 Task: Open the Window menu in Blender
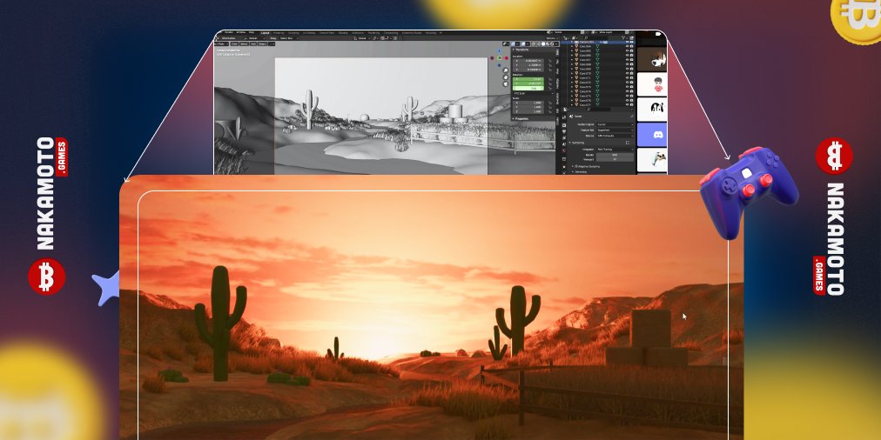coord(241,32)
